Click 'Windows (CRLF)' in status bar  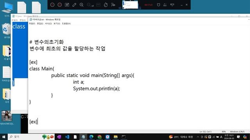coord(237,131)
